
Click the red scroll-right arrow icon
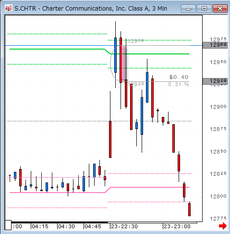[223, 226]
